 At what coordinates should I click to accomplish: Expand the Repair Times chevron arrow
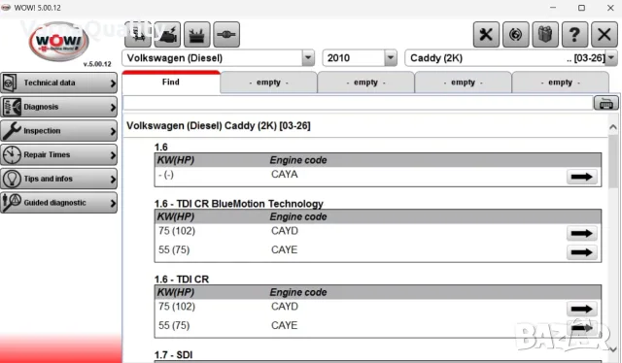tap(113, 155)
